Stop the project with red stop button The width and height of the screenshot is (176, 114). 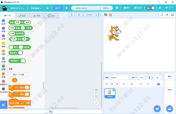click(111, 15)
